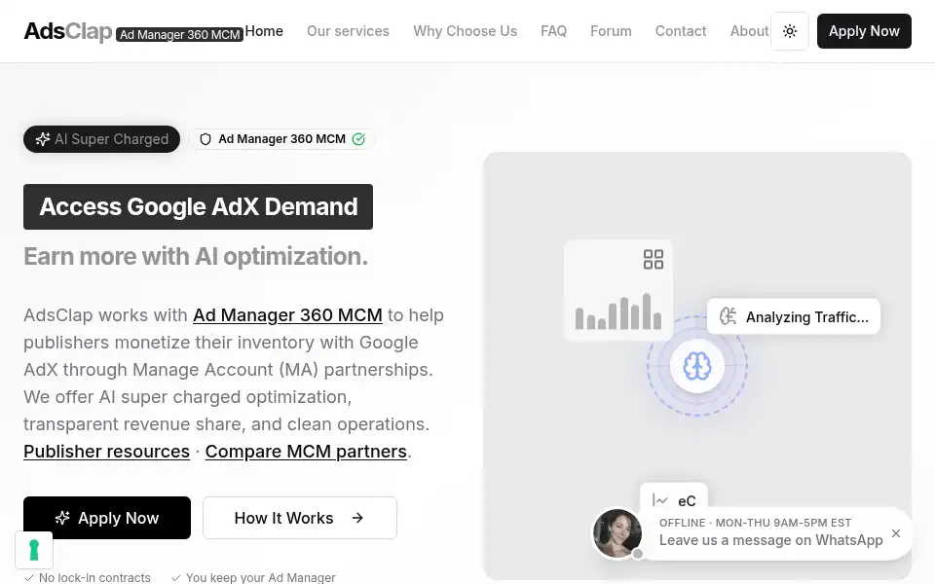
Task: Click the Access Google AdX Demand heading
Action: pyautogui.click(x=198, y=206)
